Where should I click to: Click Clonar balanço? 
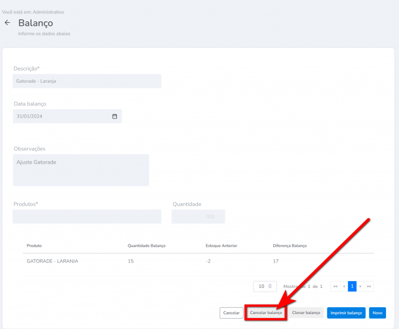pos(306,313)
